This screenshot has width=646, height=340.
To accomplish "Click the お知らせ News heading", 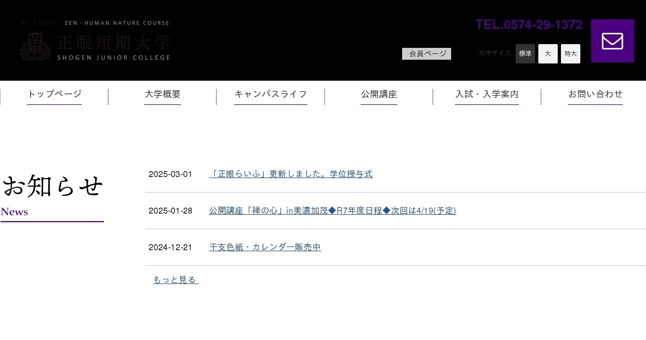I will [x=52, y=196].
